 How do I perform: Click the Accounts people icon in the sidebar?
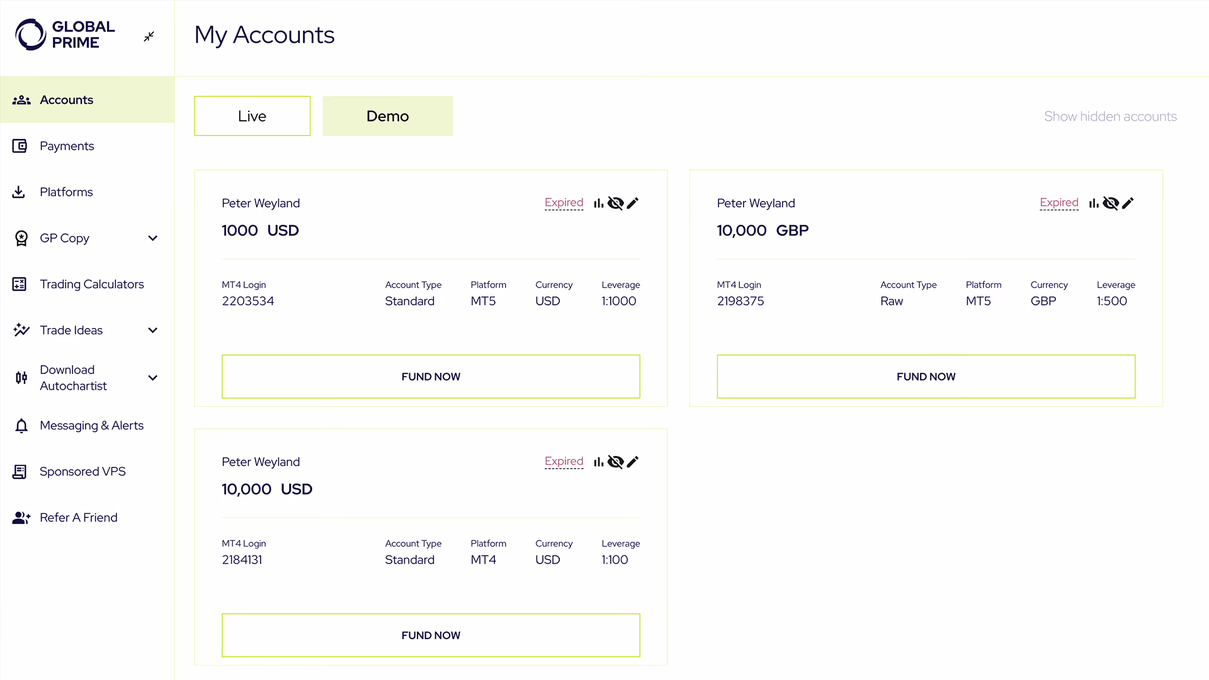[21, 100]
